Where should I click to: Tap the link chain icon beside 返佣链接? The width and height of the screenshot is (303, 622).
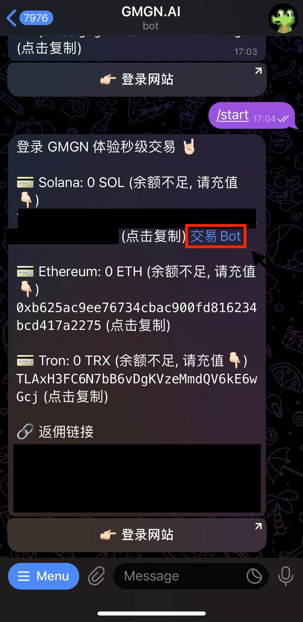[x=25, y=432]
